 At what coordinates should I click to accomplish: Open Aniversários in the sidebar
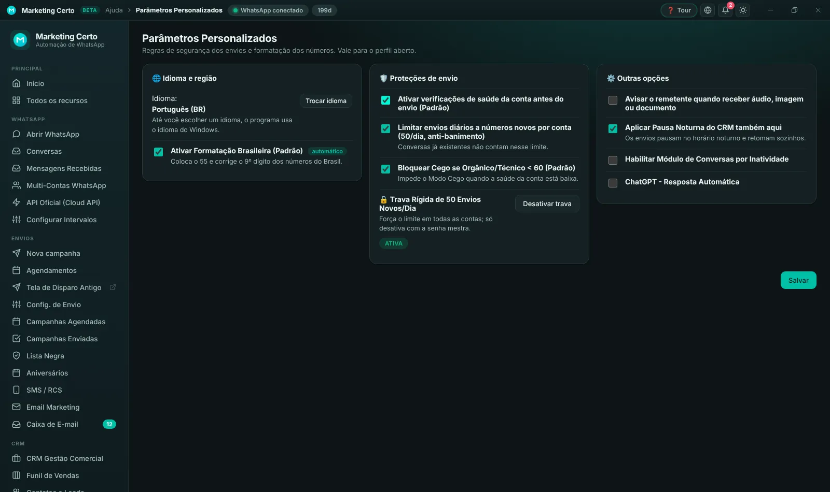click(64, 373)
